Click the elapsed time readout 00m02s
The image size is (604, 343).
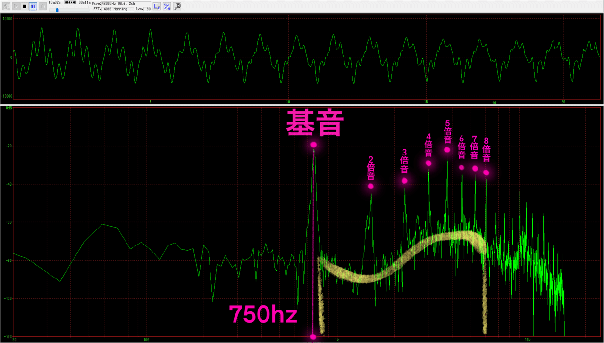coord(55,3)
